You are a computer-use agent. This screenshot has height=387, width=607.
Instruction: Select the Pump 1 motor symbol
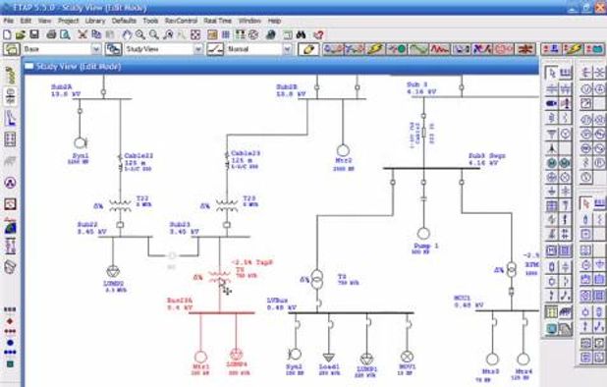pyautogui.click(x=423, y=234)
